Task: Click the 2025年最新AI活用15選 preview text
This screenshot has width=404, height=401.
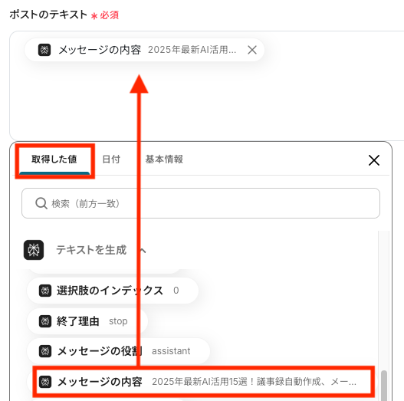Action: point(254,382)
